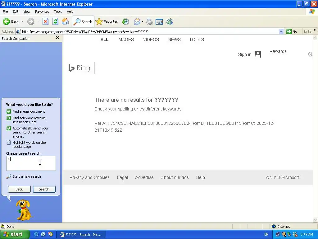This screenshot has width=318, height=239.
Task: Open the Edit menu
Action: tap(16, 12)
